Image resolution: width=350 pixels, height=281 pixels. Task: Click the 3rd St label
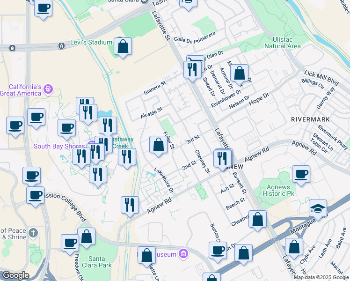click(193, 140)
